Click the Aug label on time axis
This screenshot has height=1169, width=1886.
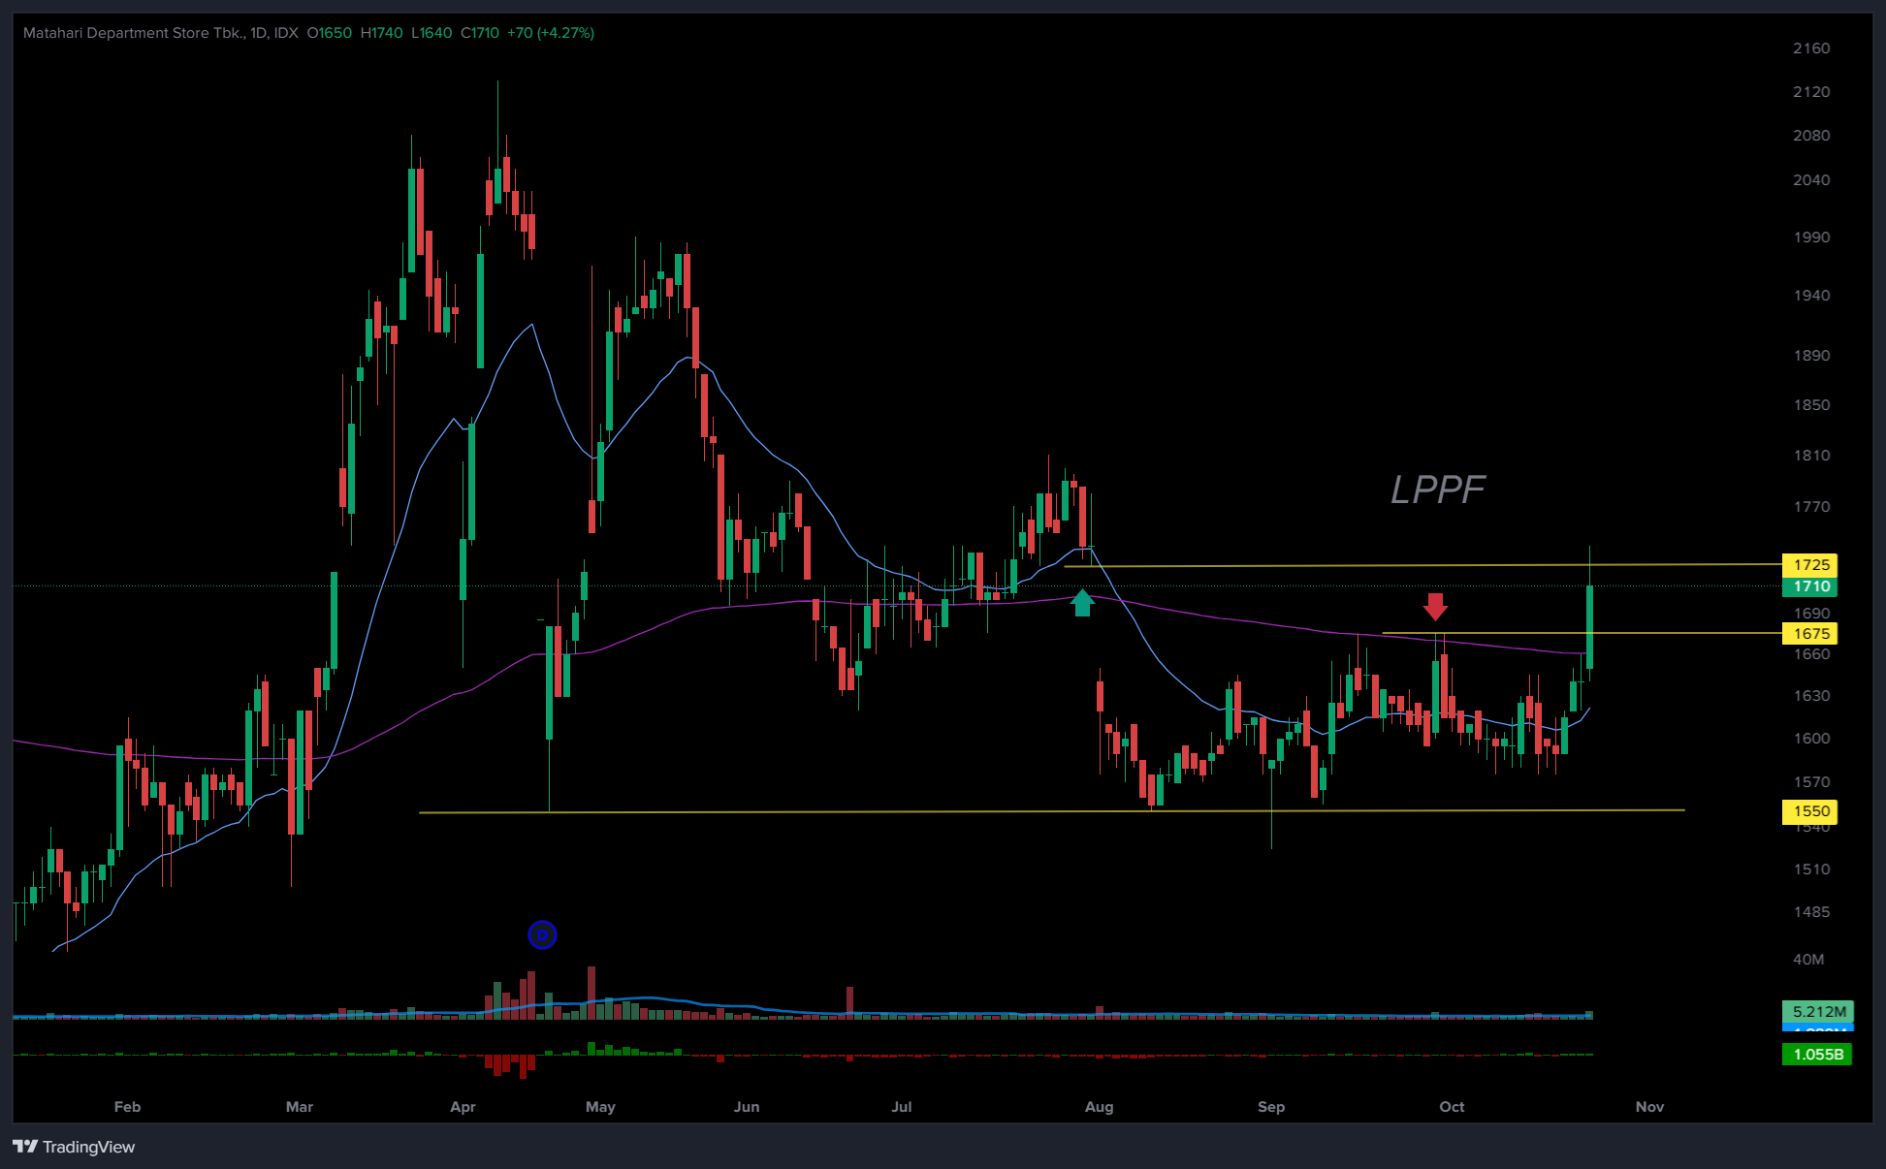click(1099, 1106)
